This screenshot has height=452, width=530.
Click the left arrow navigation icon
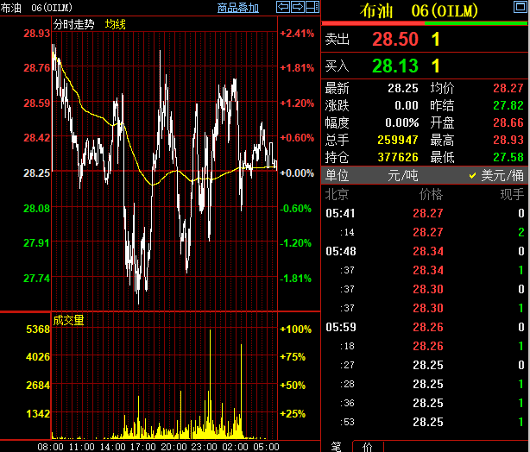point(283,7)
